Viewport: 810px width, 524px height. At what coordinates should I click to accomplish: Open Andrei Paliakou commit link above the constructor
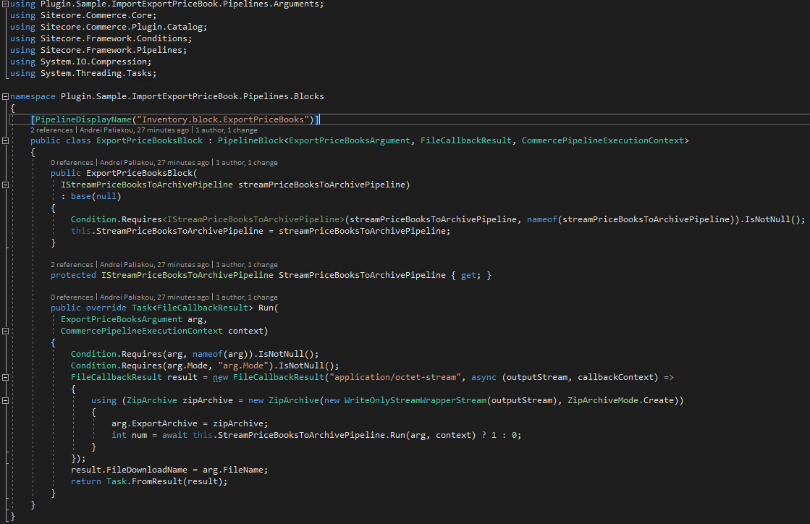point(154,163)
